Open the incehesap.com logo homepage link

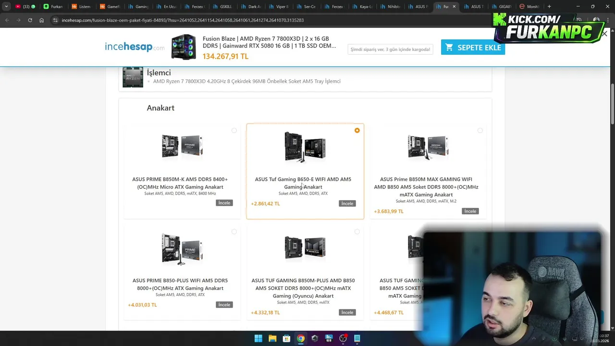135,47
